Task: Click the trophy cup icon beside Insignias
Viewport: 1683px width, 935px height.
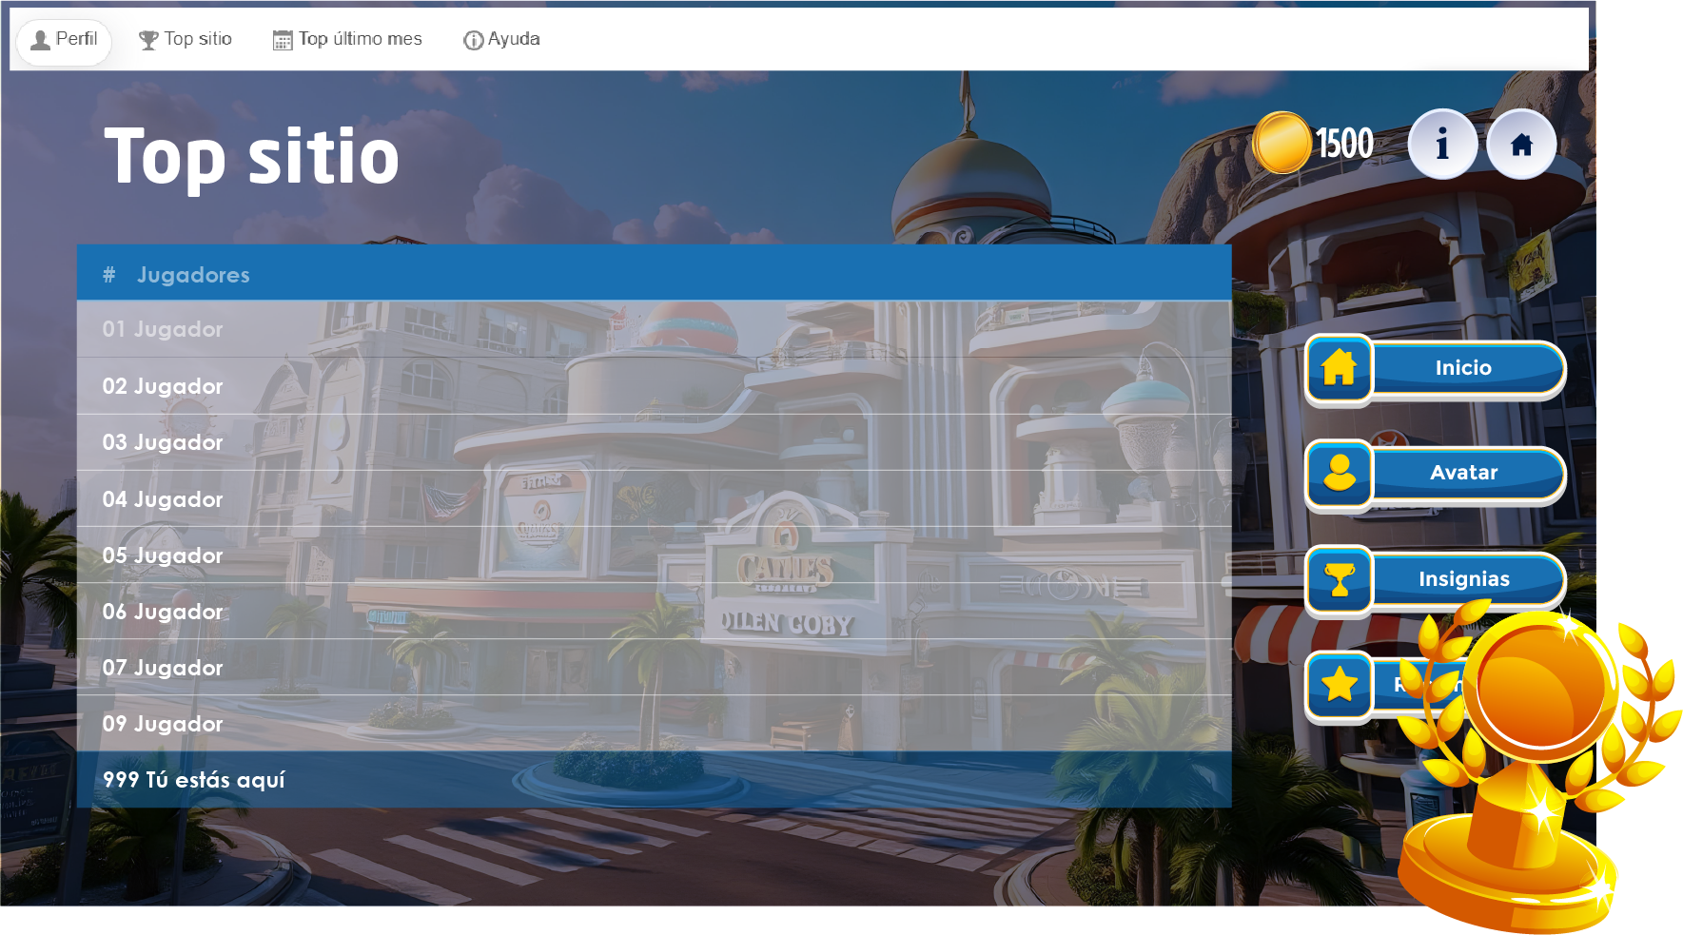Action: coord(1339,579)
